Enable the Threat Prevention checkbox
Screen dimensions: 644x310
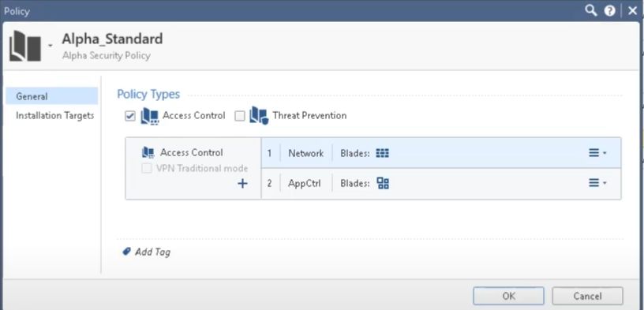[239, 116]
